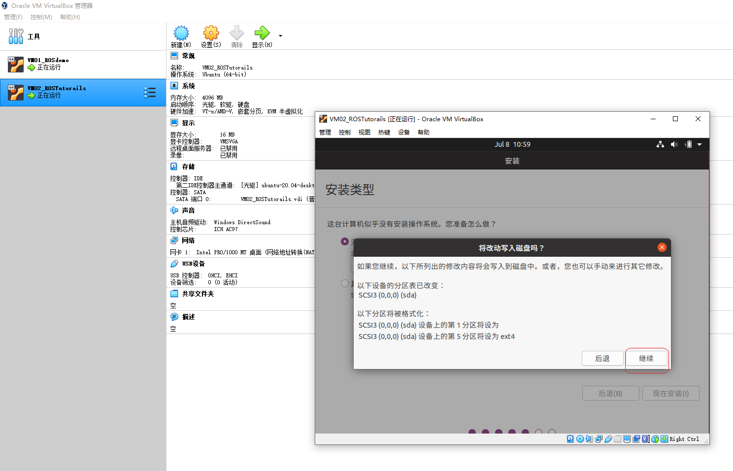Open the 设备 menu in VM window
Viewport: 733px width, 471px height.
click(403, 132)
